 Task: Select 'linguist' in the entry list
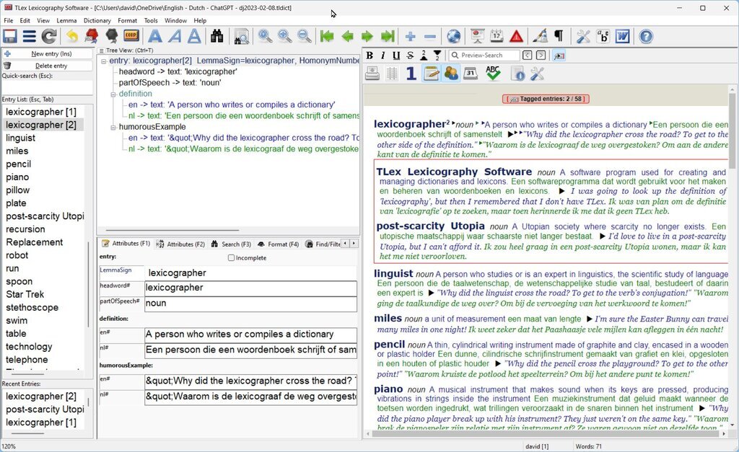21,138
